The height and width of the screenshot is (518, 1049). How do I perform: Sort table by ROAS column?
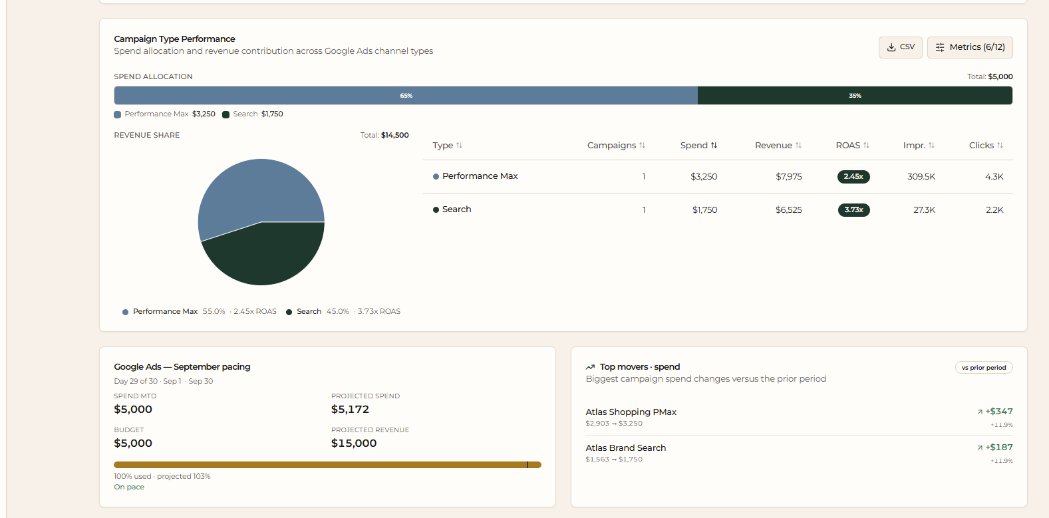click(853, 146)
